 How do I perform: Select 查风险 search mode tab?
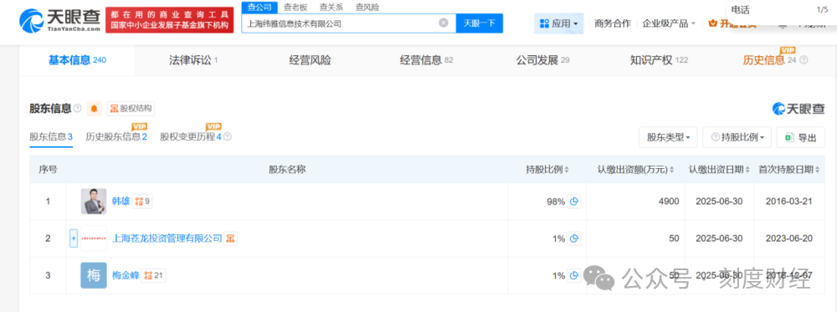pos(367,7)
